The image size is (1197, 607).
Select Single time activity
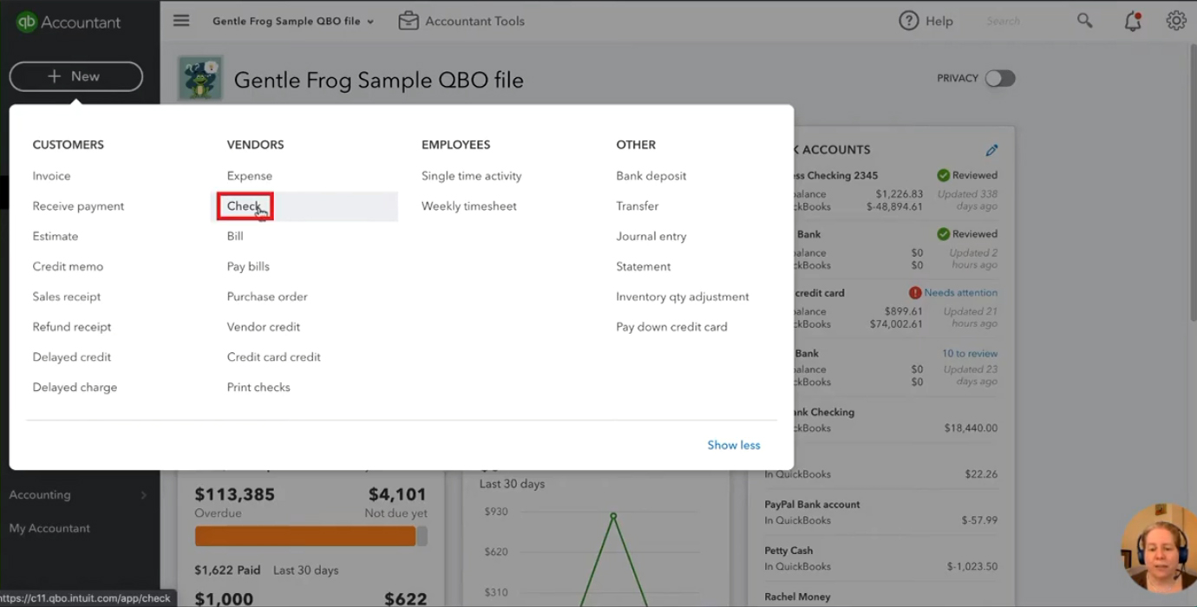472,176
